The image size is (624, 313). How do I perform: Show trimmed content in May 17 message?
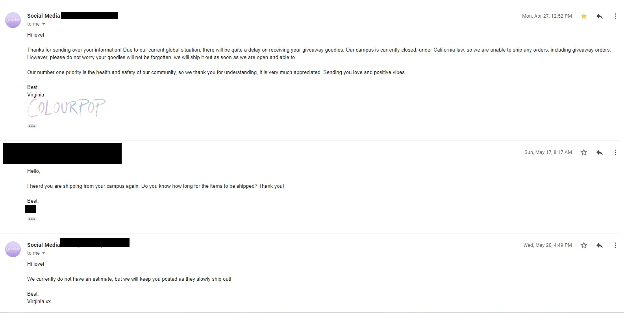32,219
